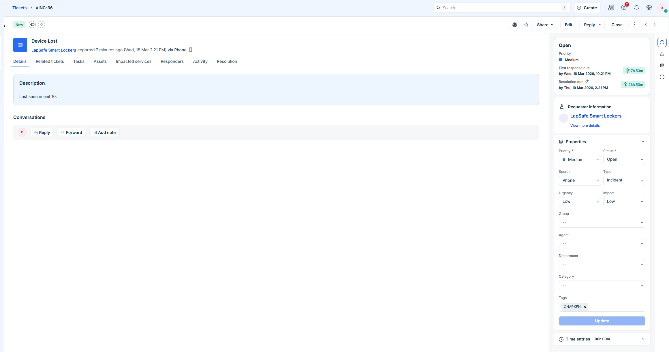This screenshot has width=669, height=352.
Task: Click the Edit button
Action: click(x=568, y=25)
